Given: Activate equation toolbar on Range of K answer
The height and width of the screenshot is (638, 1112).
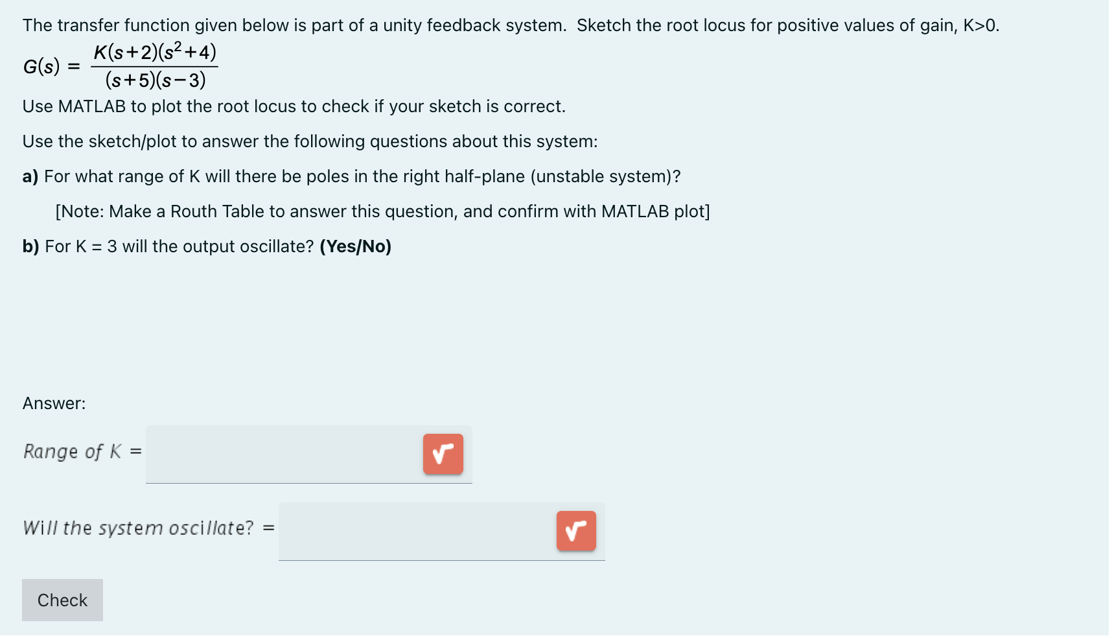Looking at the screenshot, I should click(x=443, y=455).
